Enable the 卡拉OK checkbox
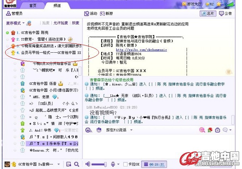 coord(126,164)
